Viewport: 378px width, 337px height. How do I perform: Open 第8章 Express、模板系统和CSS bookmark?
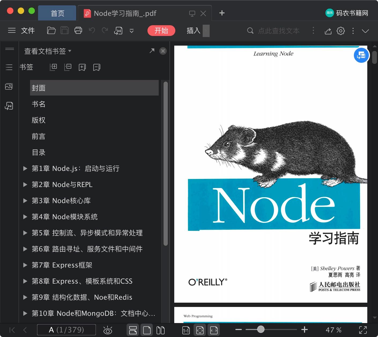pyautogui.click(x=82, y=281)
